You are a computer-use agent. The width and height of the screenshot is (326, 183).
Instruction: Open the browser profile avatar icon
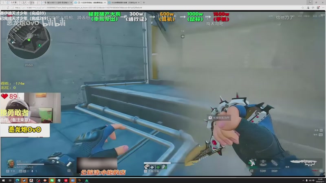[x=318, y=8]
